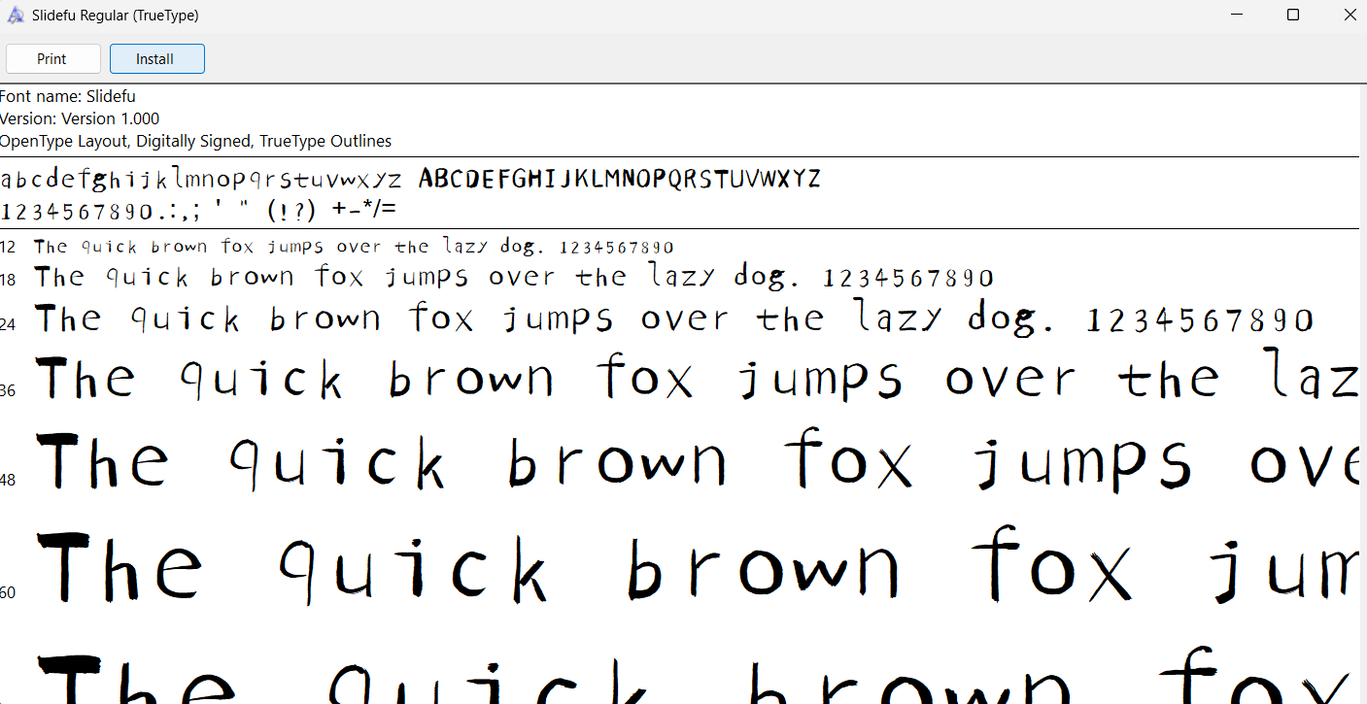Click the number 12 size label
The height and width of the screenshot is (704, 1367).
pyautogui.click(x=8, y=246)
